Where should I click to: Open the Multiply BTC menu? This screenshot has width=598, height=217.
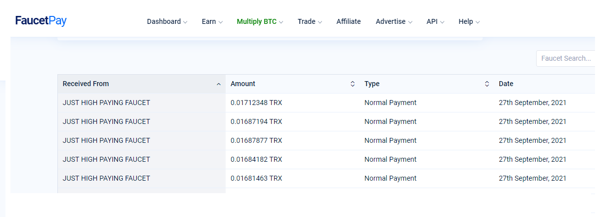tap(260, 22)
